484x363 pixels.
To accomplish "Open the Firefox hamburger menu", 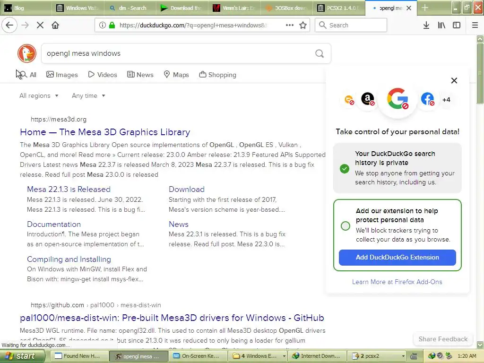I will coord(475,25).
